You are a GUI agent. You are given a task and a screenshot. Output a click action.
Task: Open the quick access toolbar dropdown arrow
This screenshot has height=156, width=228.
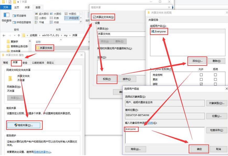[x=18, y=2]
